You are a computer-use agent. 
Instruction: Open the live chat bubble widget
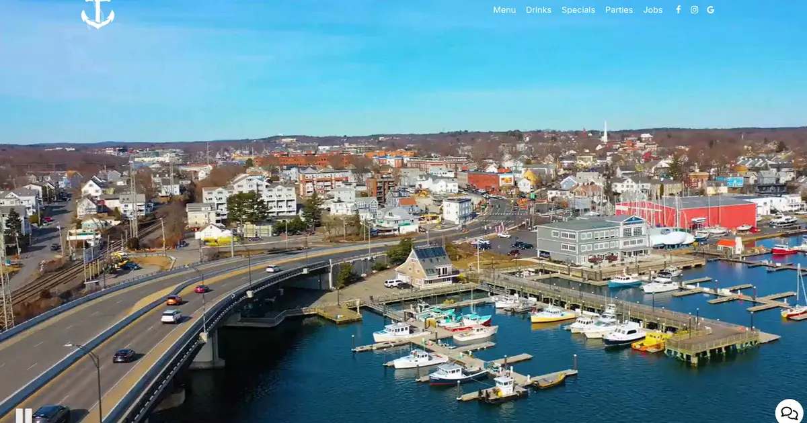click(x=789, y=412)
